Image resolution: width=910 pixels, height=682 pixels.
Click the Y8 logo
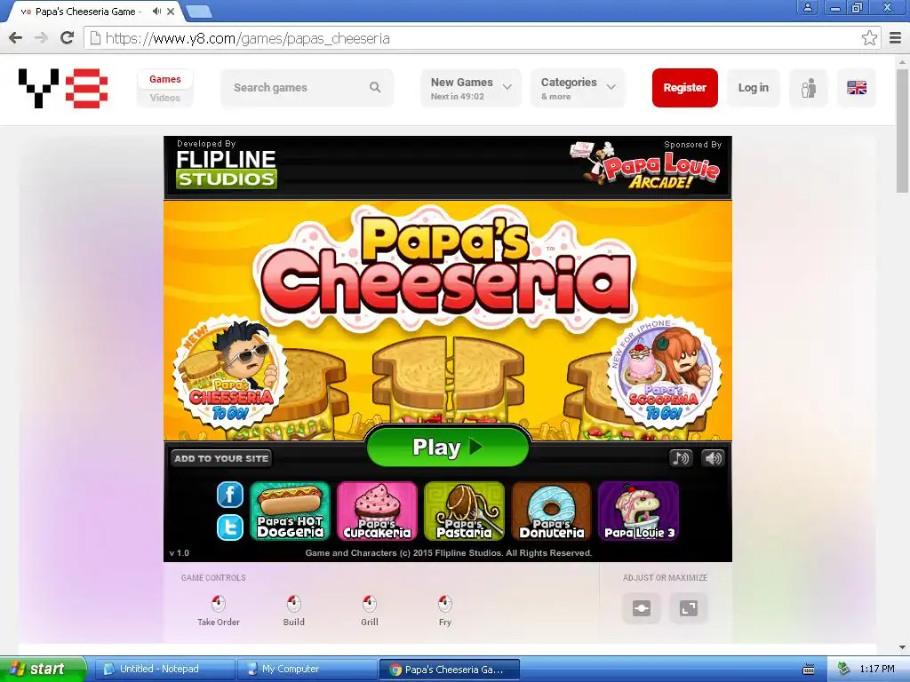tap(63, 88)
